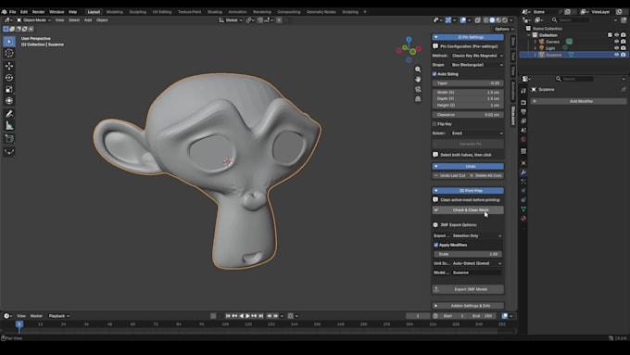The image size is (630, 355).
Task: Pick the Add Cube tool
Action: pyautogui.click(x=9, y=139)
